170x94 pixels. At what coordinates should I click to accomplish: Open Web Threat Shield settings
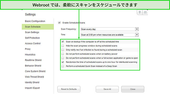[34, 77]
